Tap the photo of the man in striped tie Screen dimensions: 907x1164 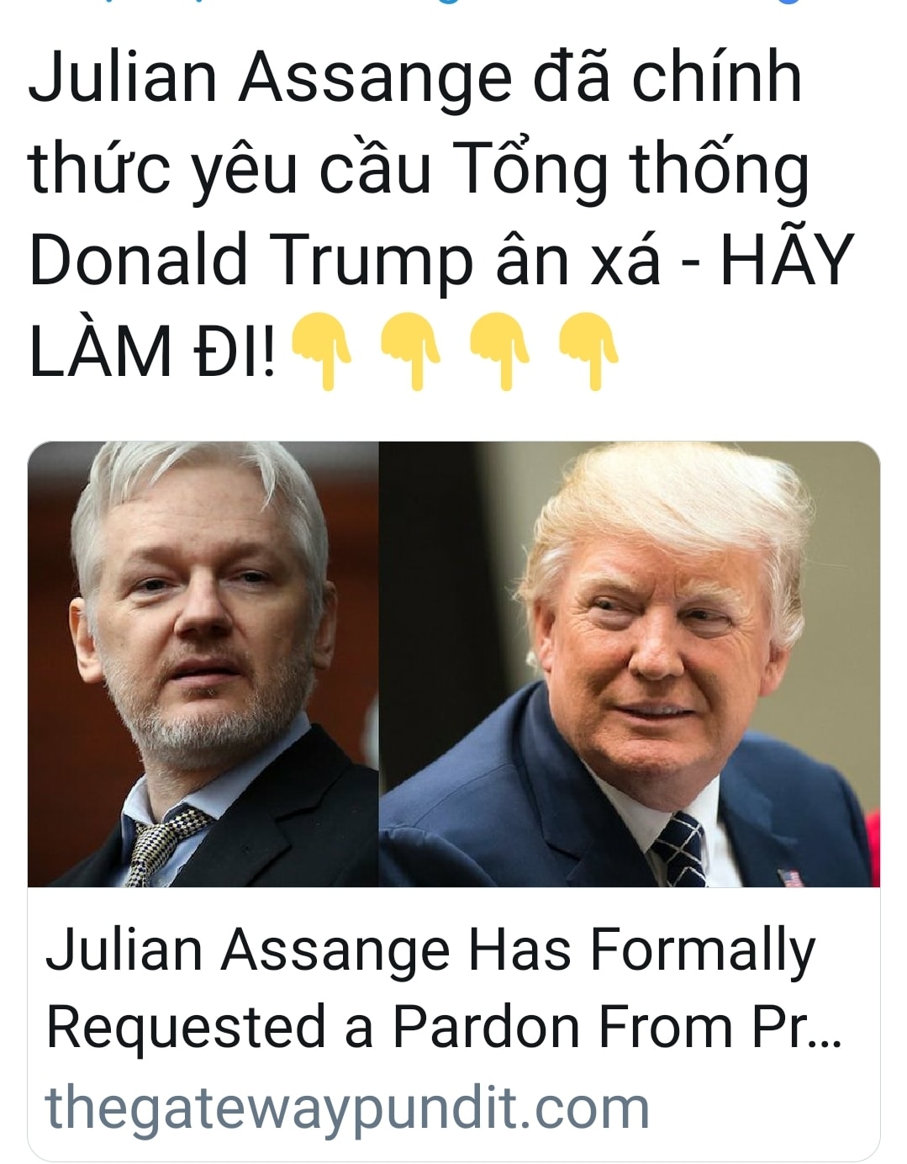(629, 664)
